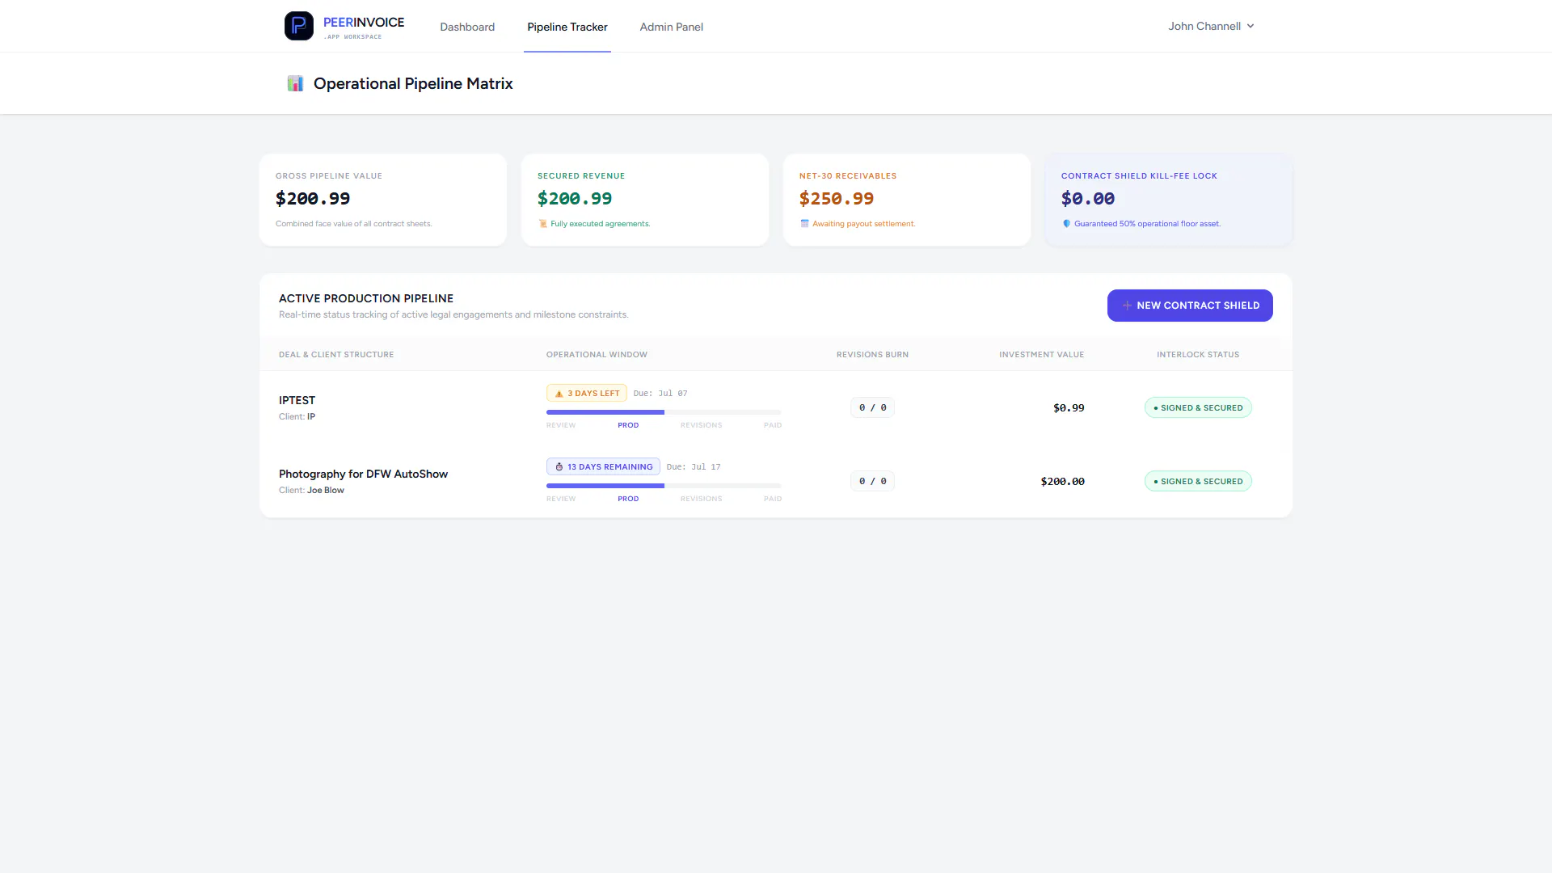Click the Signed & Secured badge for DFW AutoShow
Viewport: 1552px width, 873px height.
tap(1198, 481)
